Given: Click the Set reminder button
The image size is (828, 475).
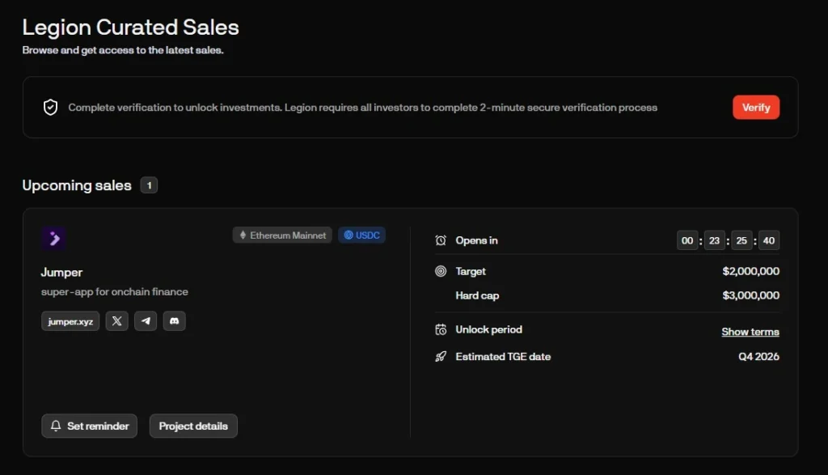Looking at the screenshot, I should click(89, 426).
